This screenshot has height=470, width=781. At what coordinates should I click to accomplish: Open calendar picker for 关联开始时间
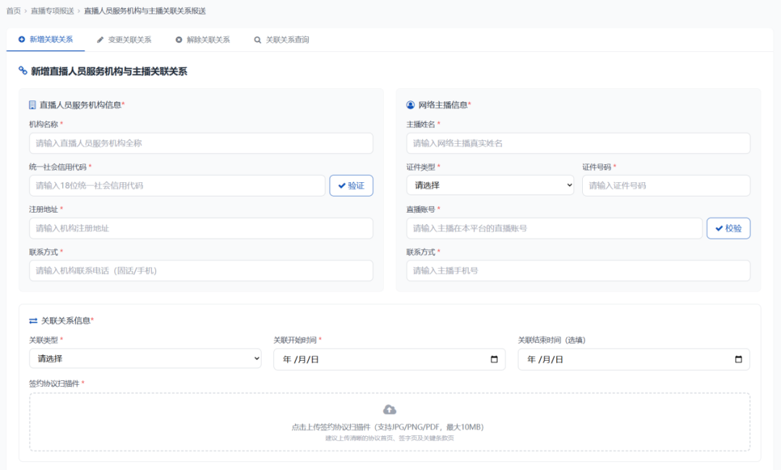(x=494, y=359)
